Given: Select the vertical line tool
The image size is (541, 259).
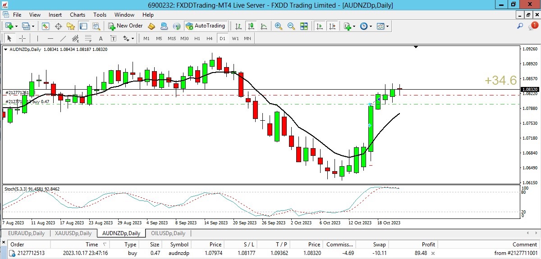Looking at the screenshot, I should point(37,38).
